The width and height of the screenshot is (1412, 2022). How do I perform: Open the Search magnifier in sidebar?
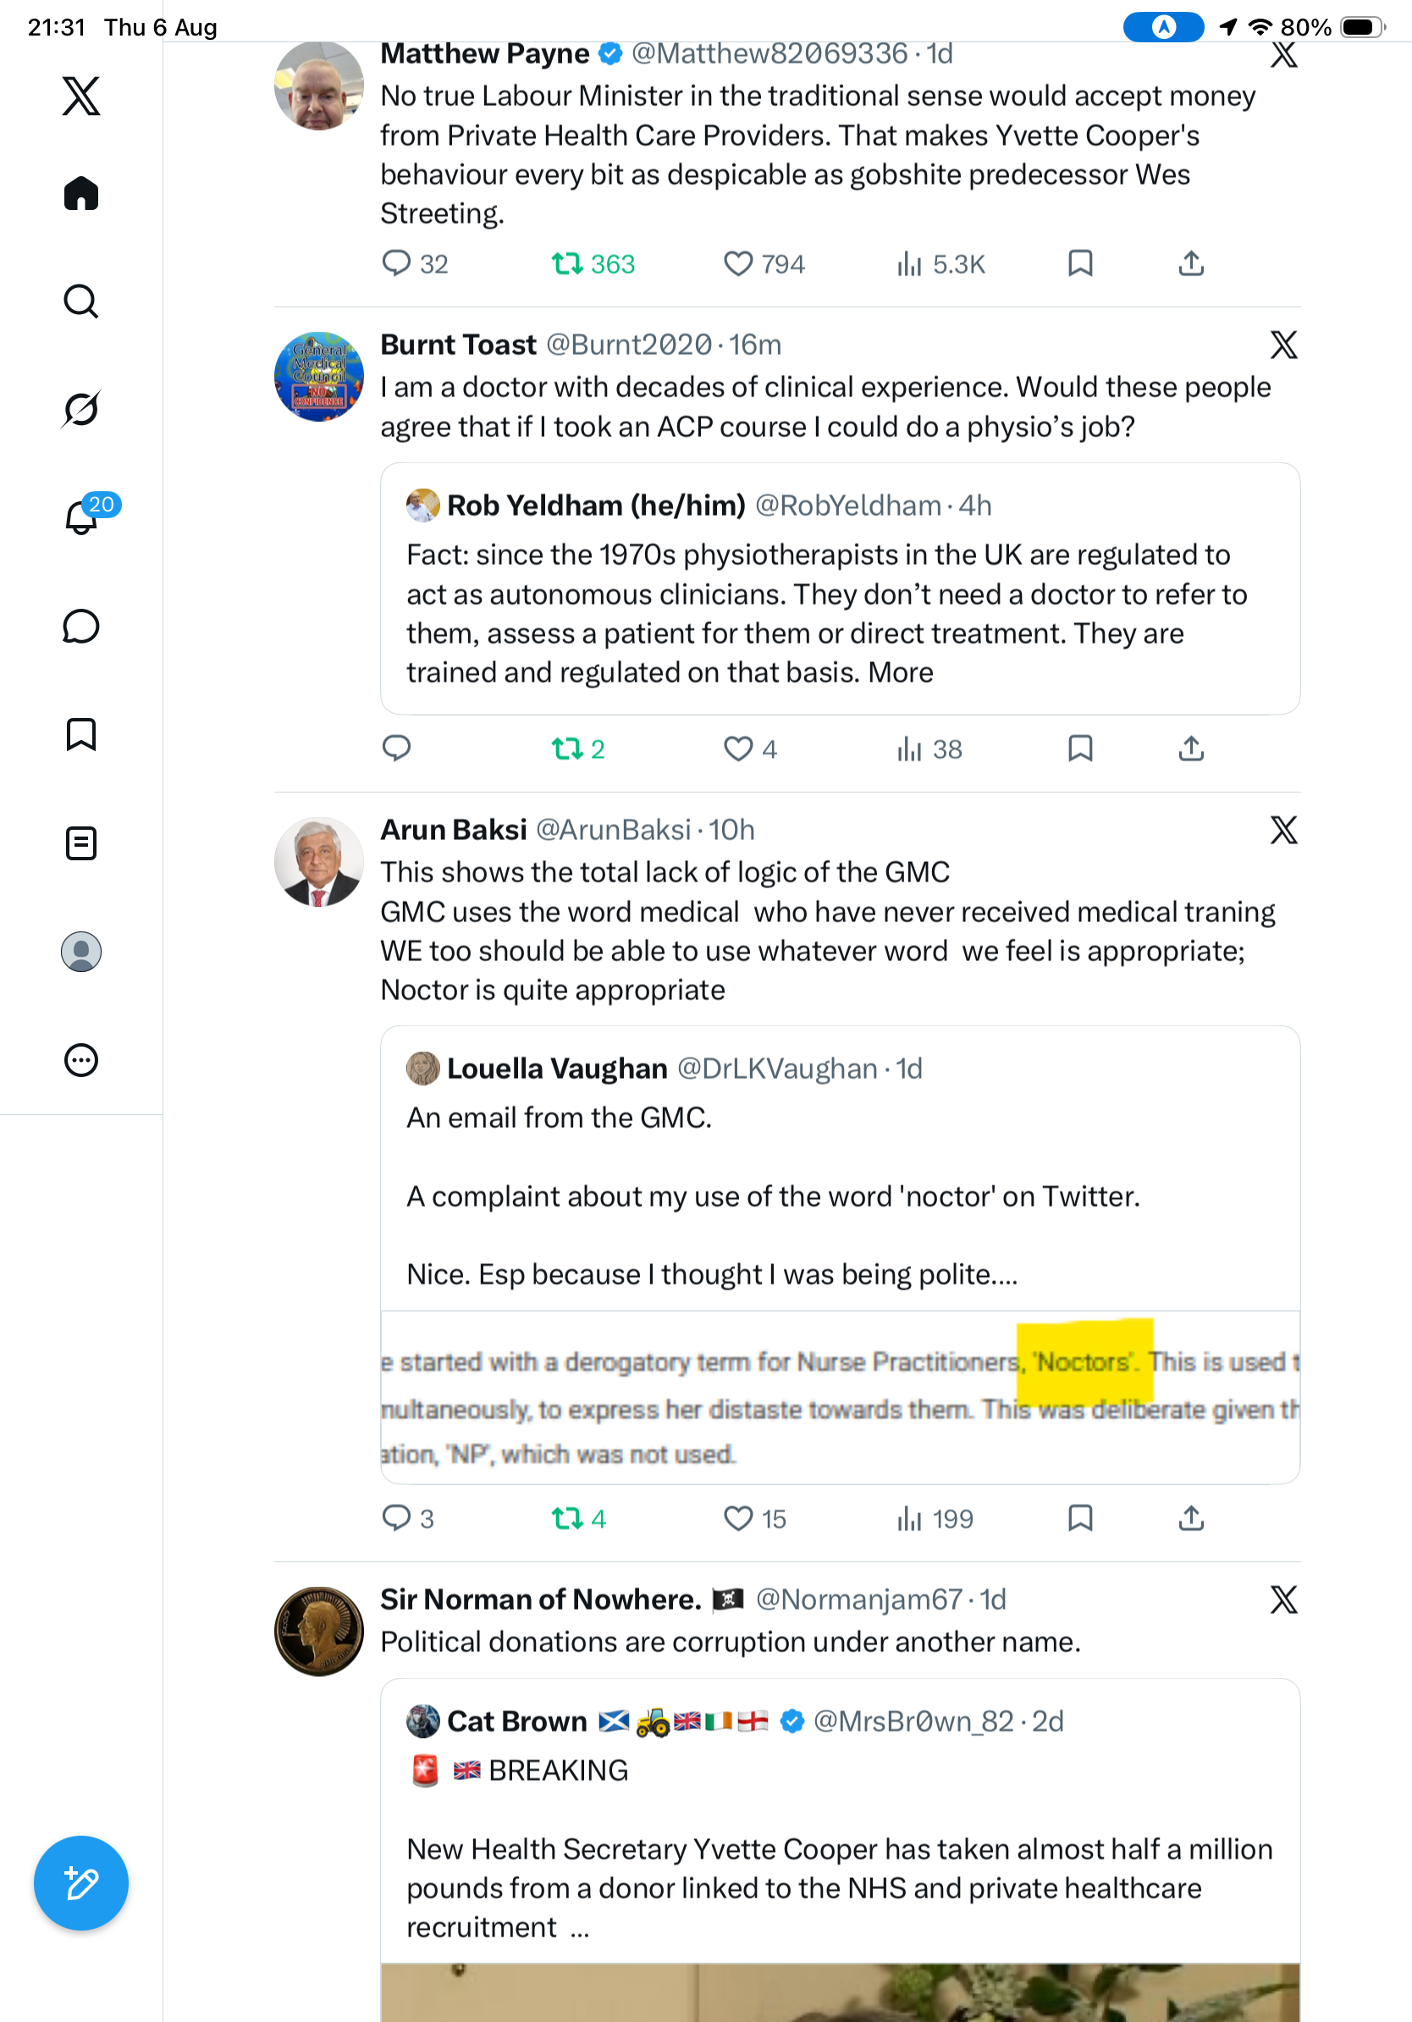pyautogui.click(x=81, y=301)
